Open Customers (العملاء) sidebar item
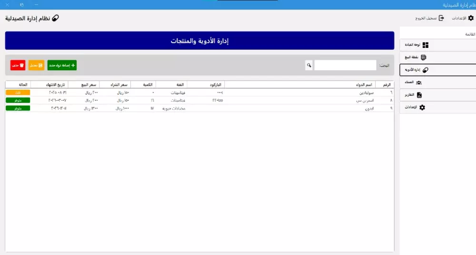Viewport: 476px width, 255px height. [x=438, y=82]
